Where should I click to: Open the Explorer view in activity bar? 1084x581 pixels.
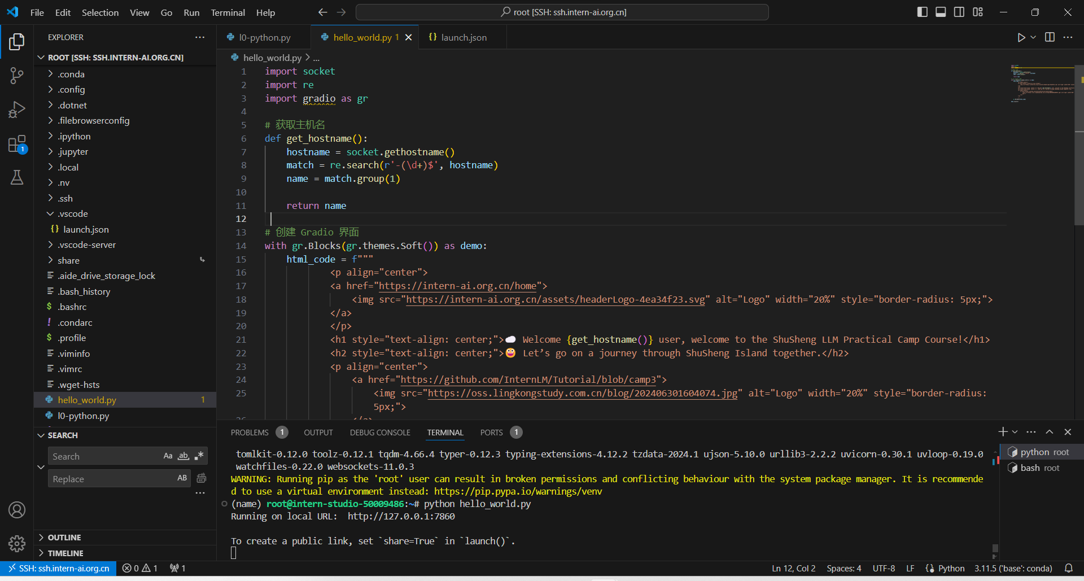coord(17,42)
